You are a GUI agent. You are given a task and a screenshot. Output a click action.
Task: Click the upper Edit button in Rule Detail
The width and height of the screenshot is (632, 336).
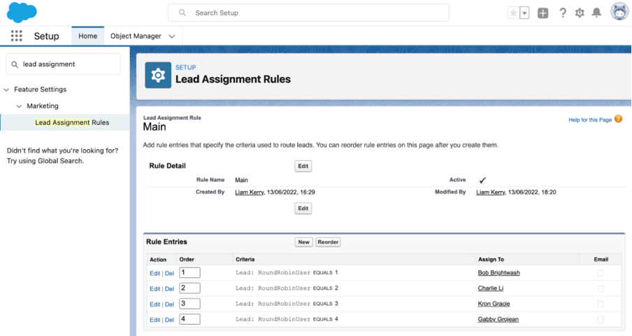coord(303,166)
